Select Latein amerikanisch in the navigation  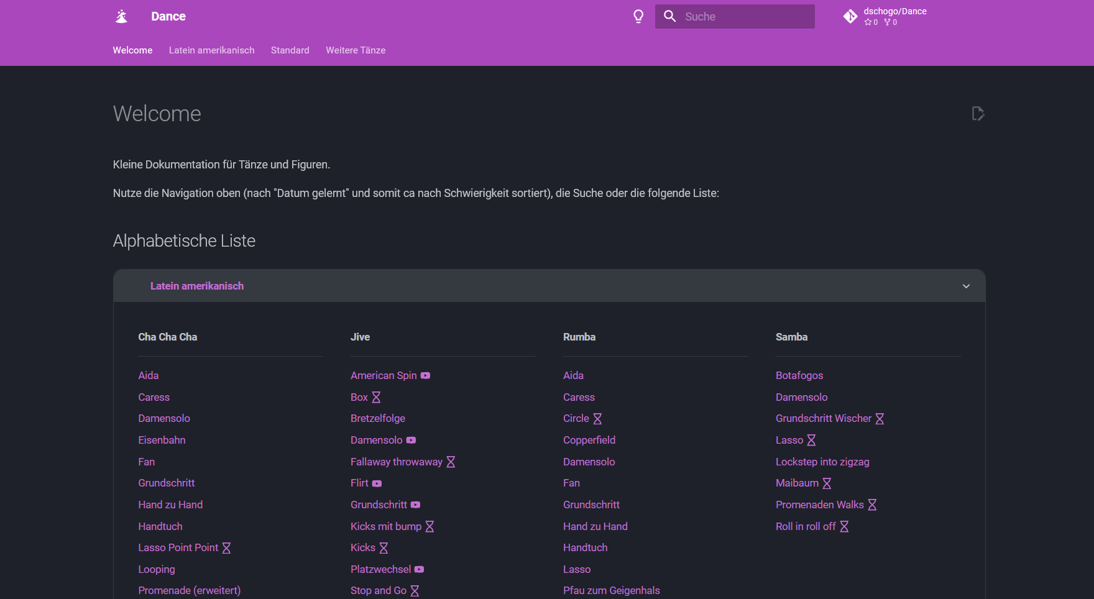tap(211, 50)
